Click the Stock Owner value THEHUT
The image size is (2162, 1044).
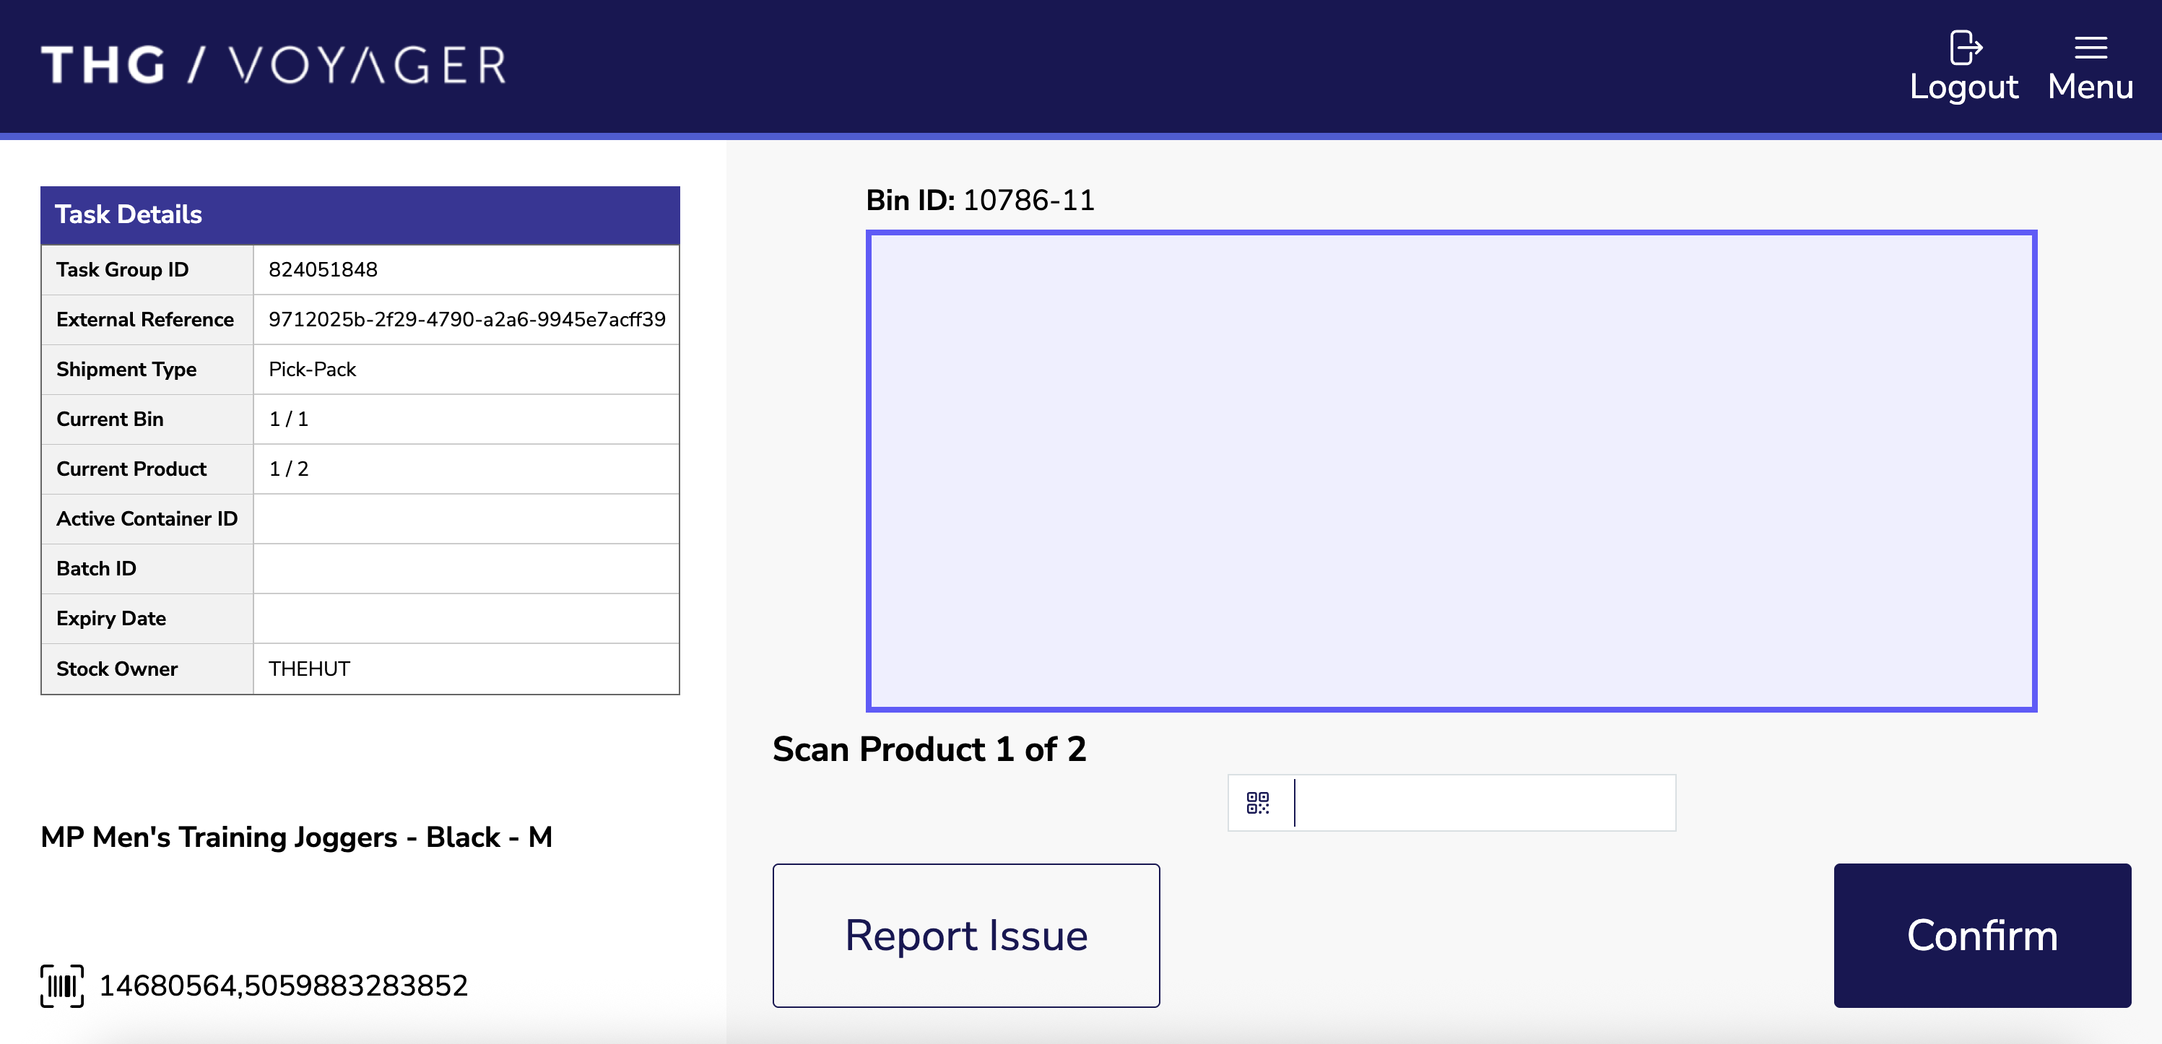point(308,669)
